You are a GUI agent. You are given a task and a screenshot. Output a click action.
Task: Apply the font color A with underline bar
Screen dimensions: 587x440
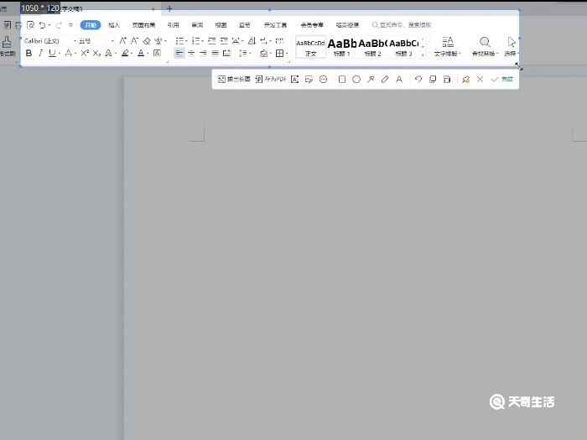point(141,53)
